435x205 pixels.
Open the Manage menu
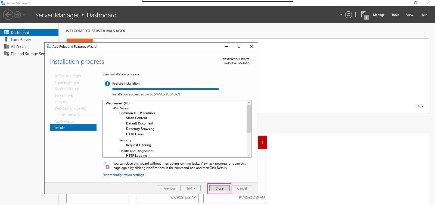click(x=379, y=15)
